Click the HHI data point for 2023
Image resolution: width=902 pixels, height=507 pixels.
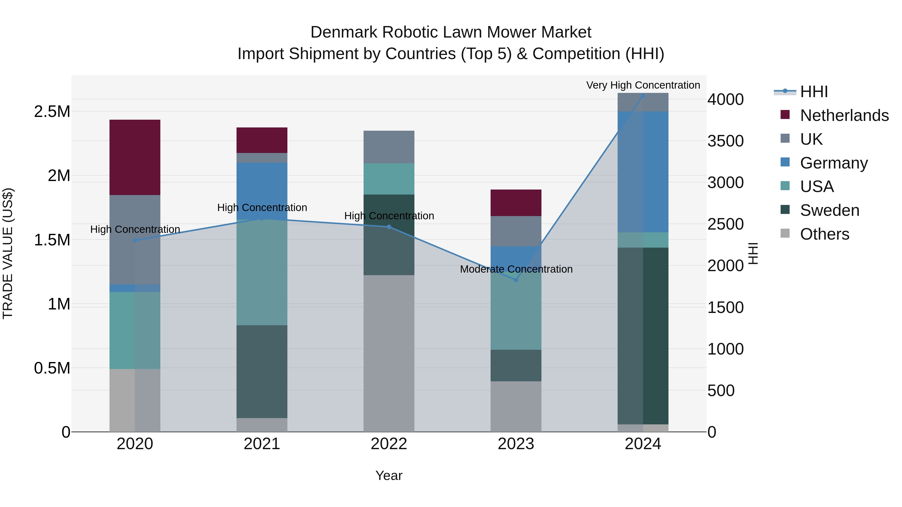516,280
